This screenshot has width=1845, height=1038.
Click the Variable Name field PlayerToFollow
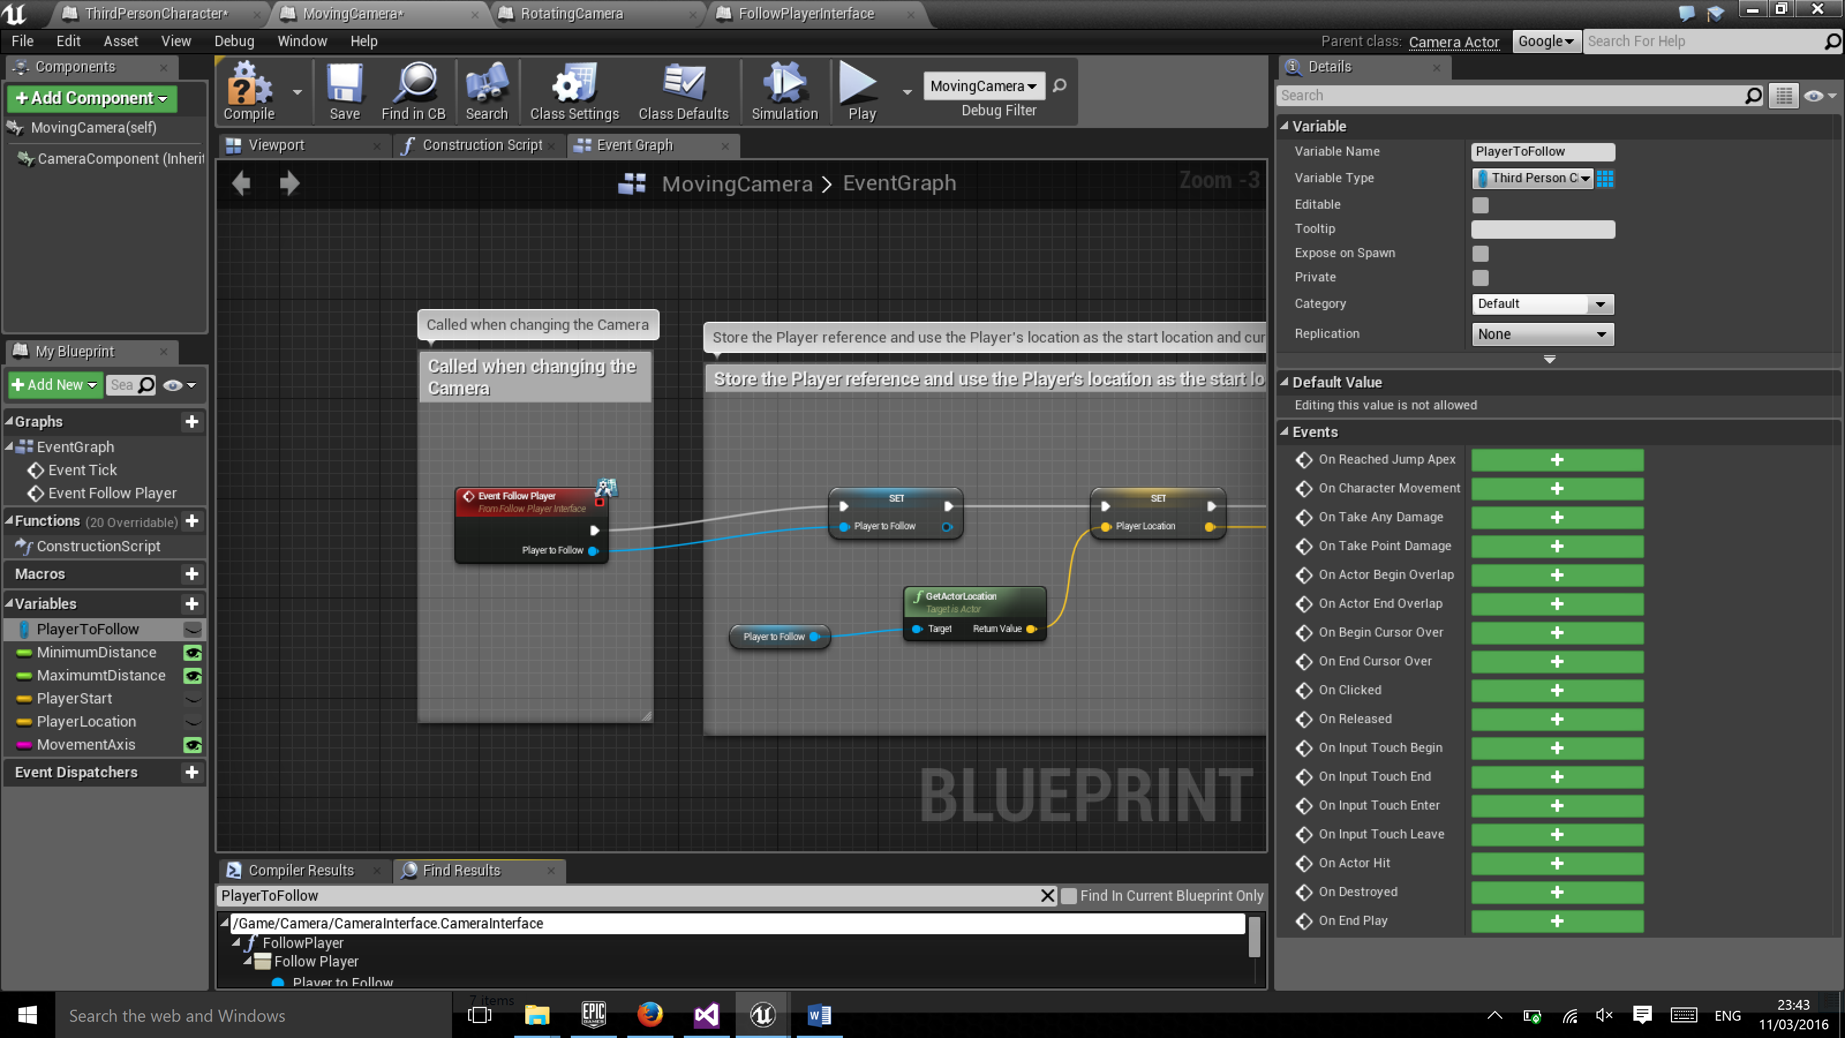pyautogui.click(x=1543, y=152)
